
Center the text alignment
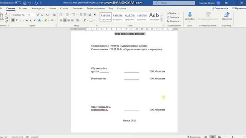[65, 20]
